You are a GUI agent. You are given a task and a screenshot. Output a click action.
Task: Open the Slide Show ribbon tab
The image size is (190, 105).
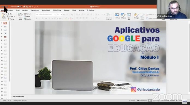pos(57,10)
